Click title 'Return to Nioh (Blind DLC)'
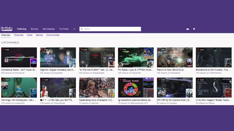This screenshot has width=234, height=131. tap(170, 70)
